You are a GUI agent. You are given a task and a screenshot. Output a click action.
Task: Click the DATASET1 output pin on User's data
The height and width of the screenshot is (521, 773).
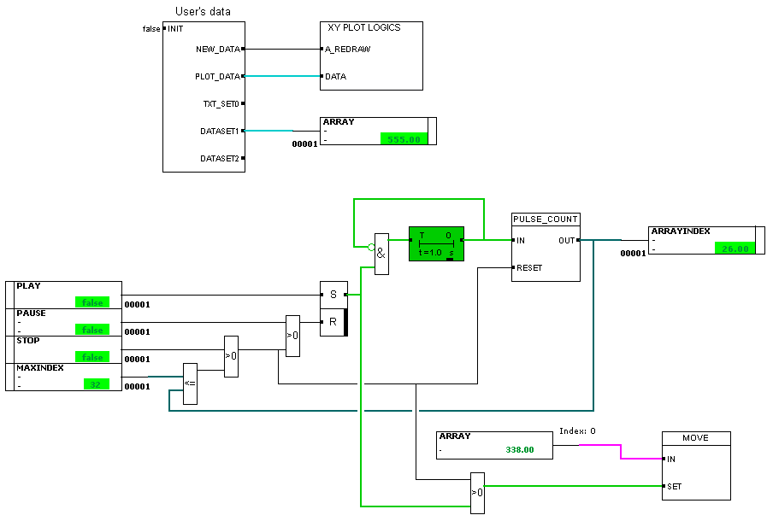tap(243, 131)
